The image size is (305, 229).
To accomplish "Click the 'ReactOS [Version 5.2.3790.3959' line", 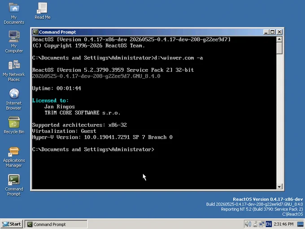I will [x=113, y=70].
